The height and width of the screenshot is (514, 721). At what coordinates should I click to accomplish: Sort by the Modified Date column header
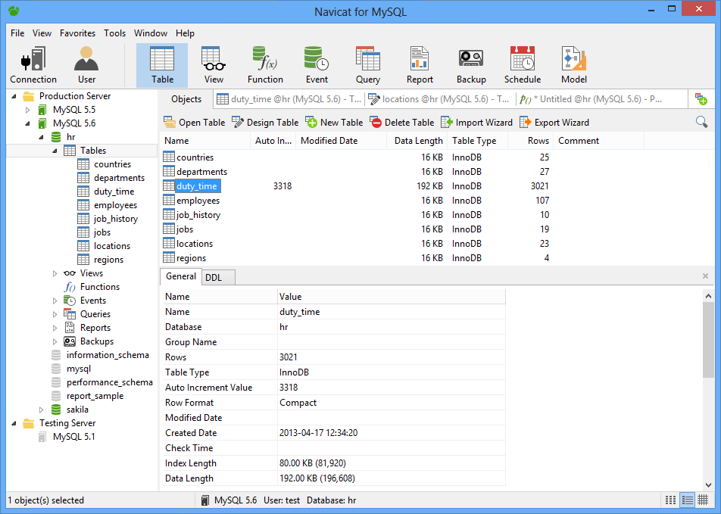(x=341, y=141)
